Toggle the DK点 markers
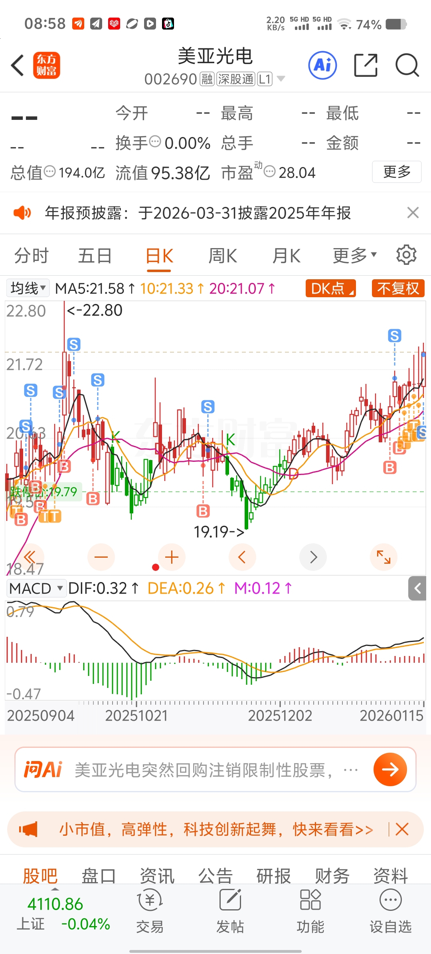The height and width of the screenshot is (954, 431). click(x=331, y=288)
